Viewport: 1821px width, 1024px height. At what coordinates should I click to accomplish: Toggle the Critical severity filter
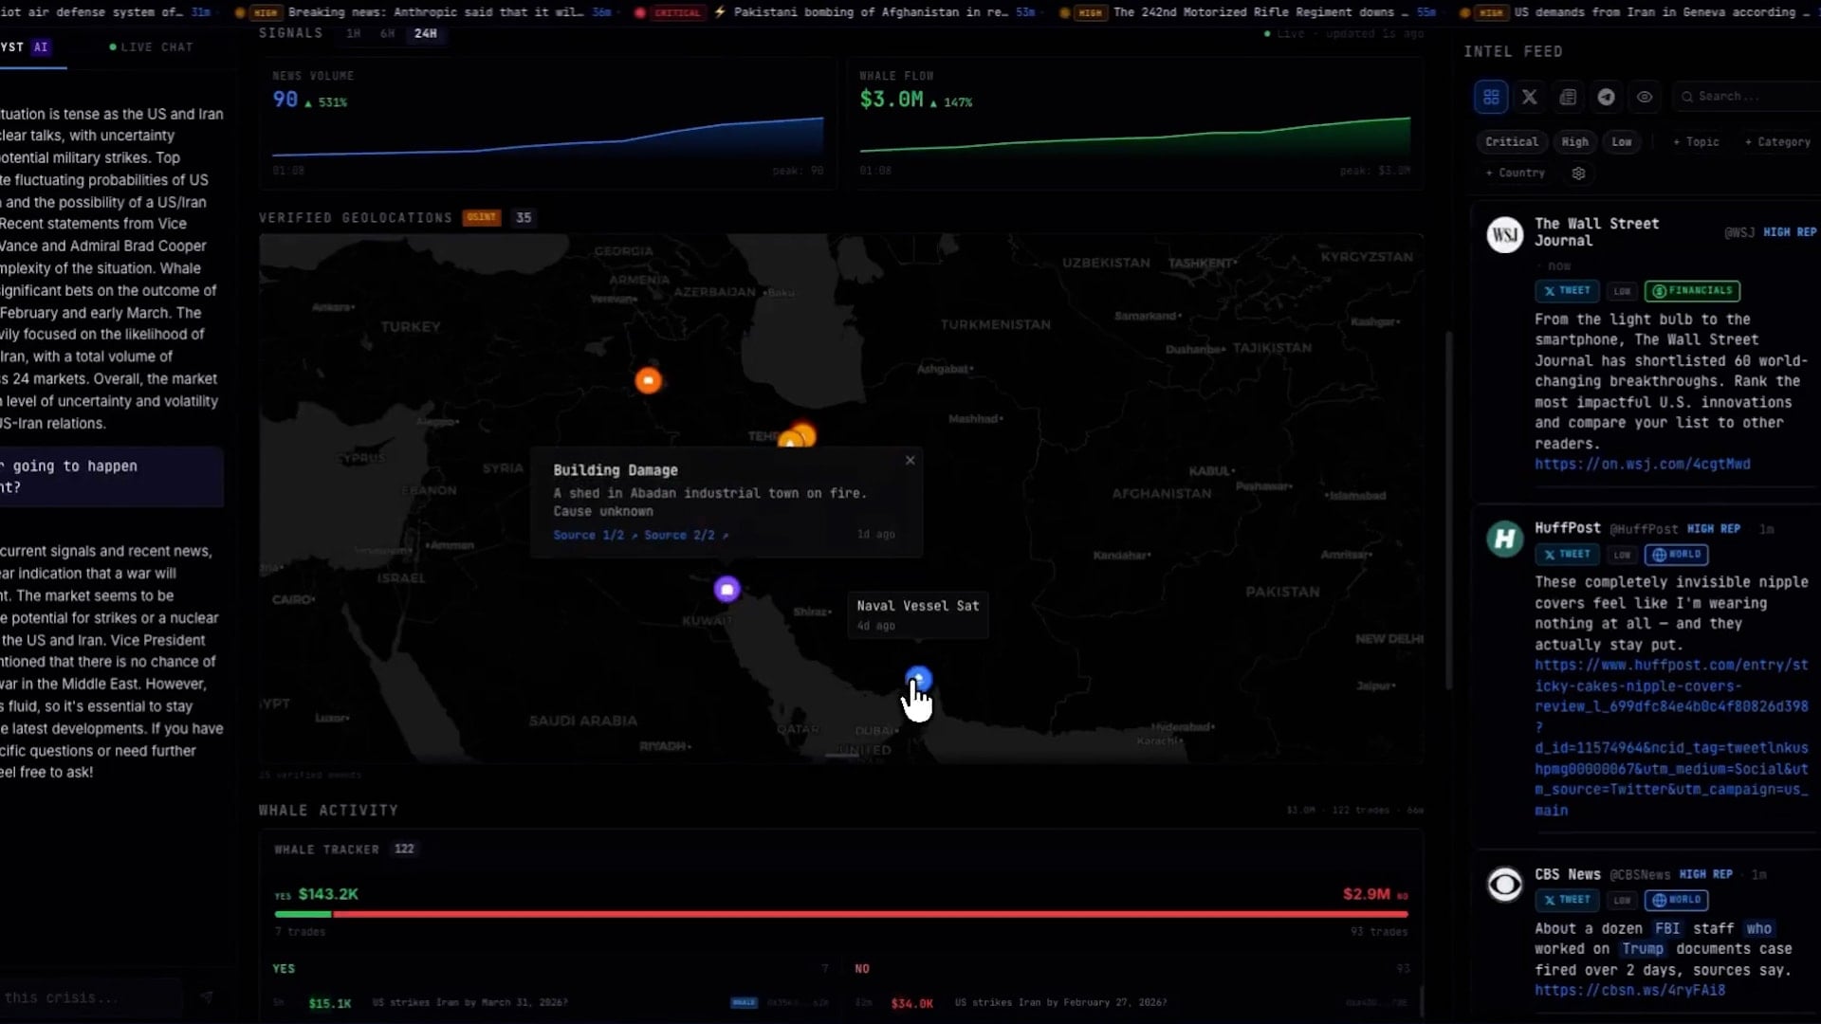tap(1511, 142)
